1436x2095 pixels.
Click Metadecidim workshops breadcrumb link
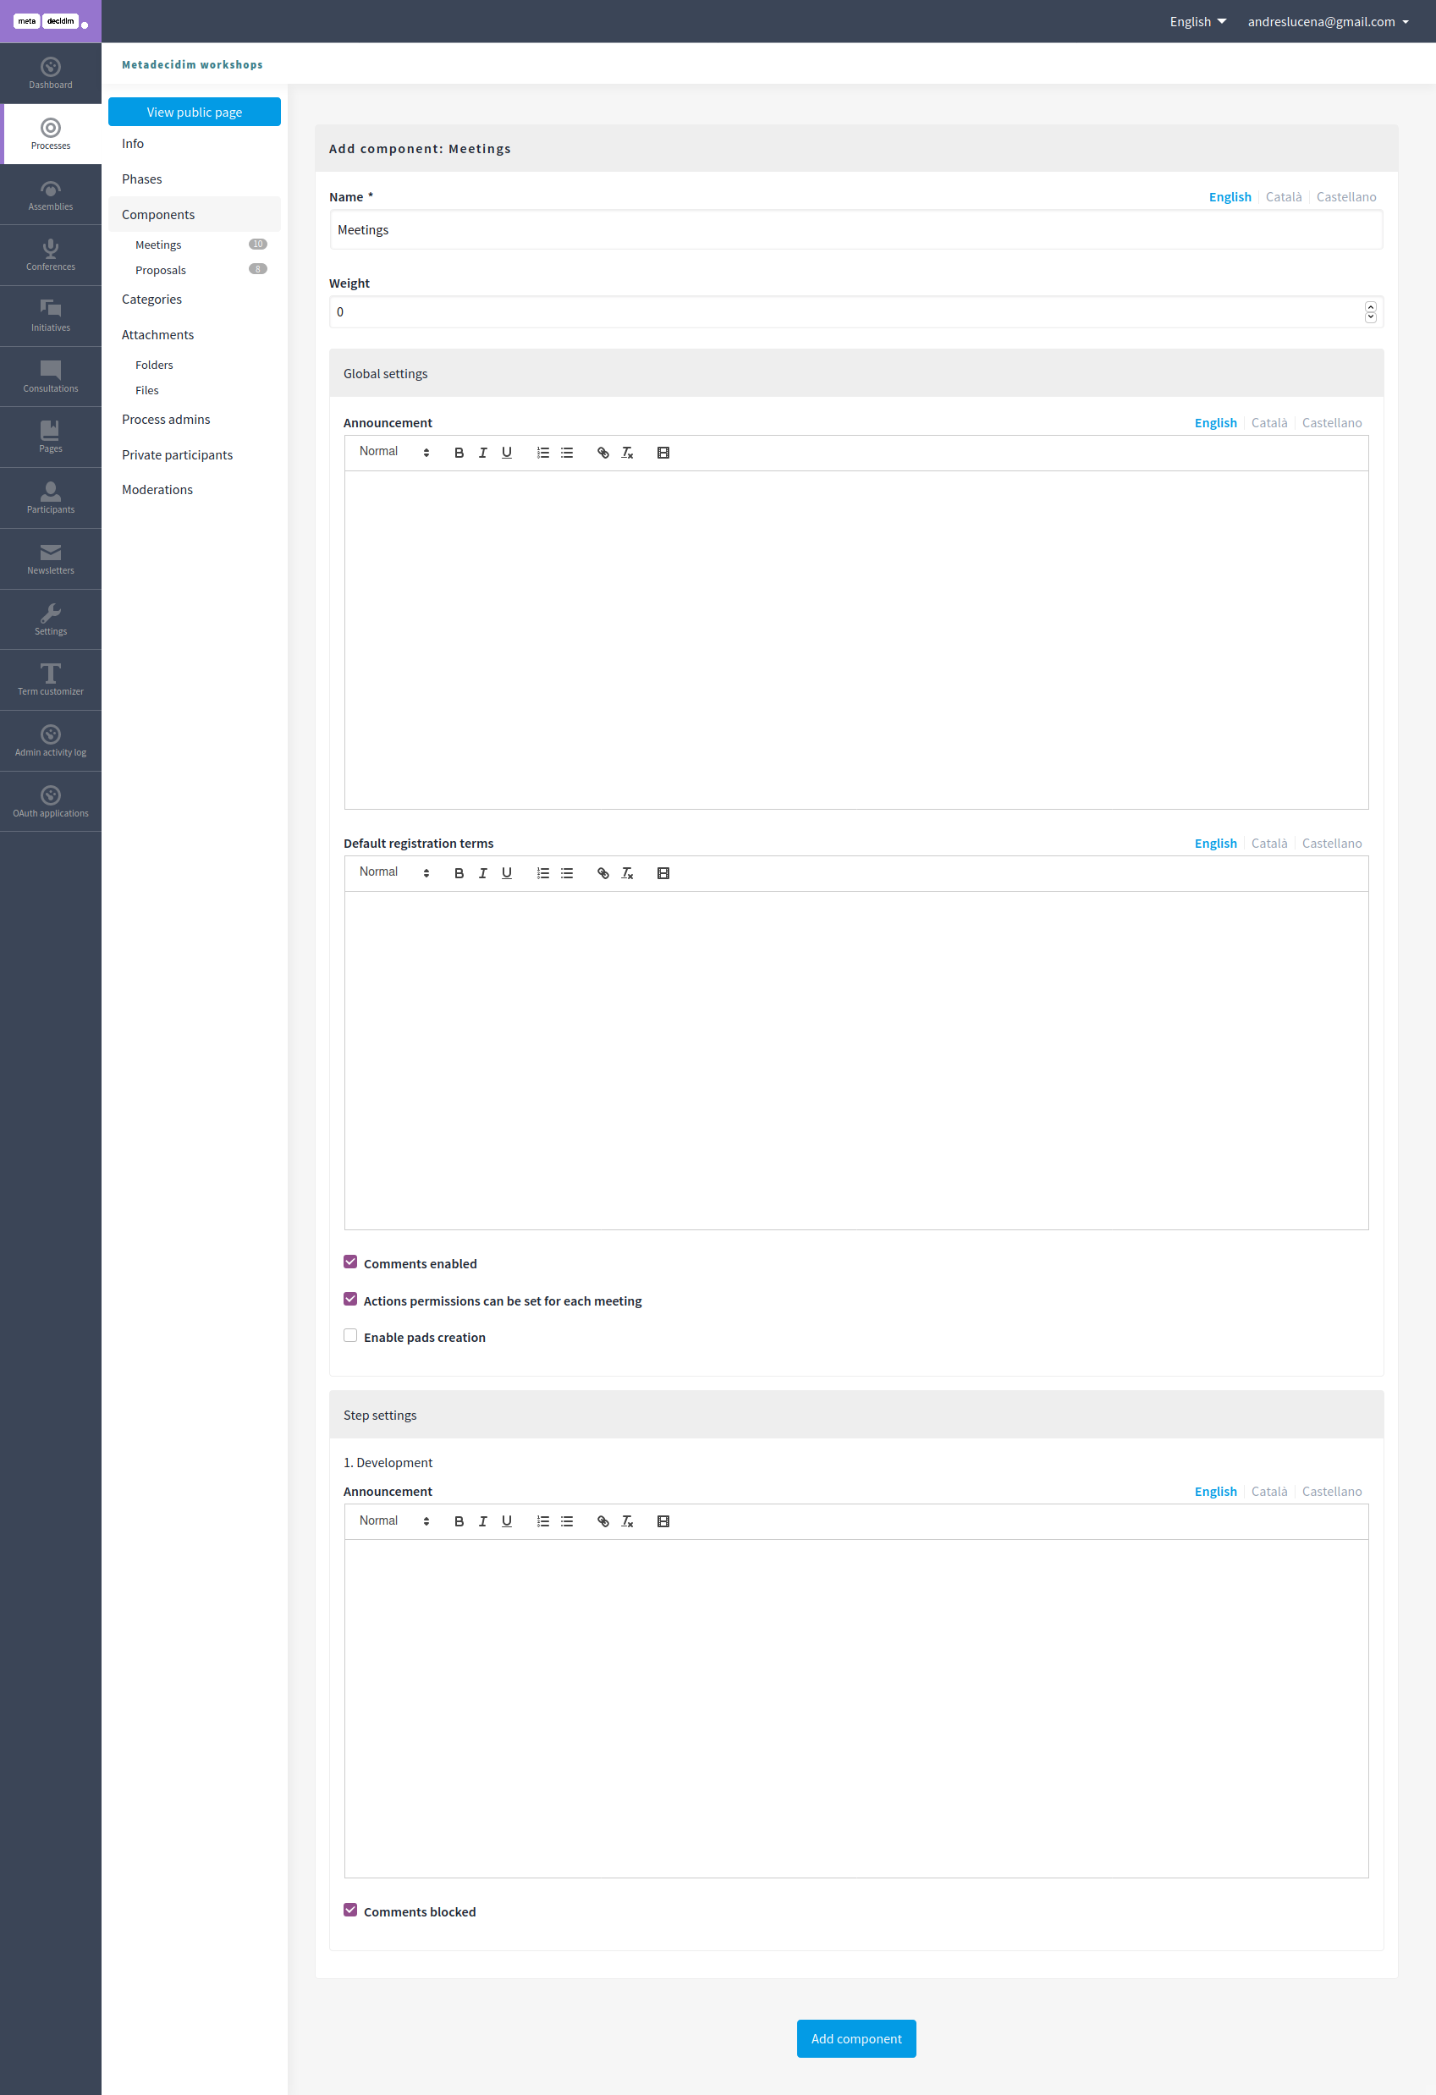(192, 65)
